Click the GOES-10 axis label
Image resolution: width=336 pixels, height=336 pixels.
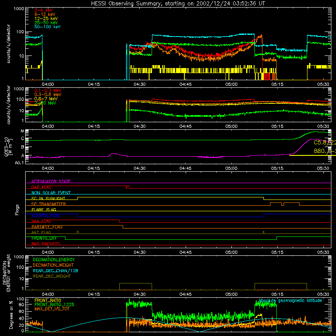tap(8, 147)
